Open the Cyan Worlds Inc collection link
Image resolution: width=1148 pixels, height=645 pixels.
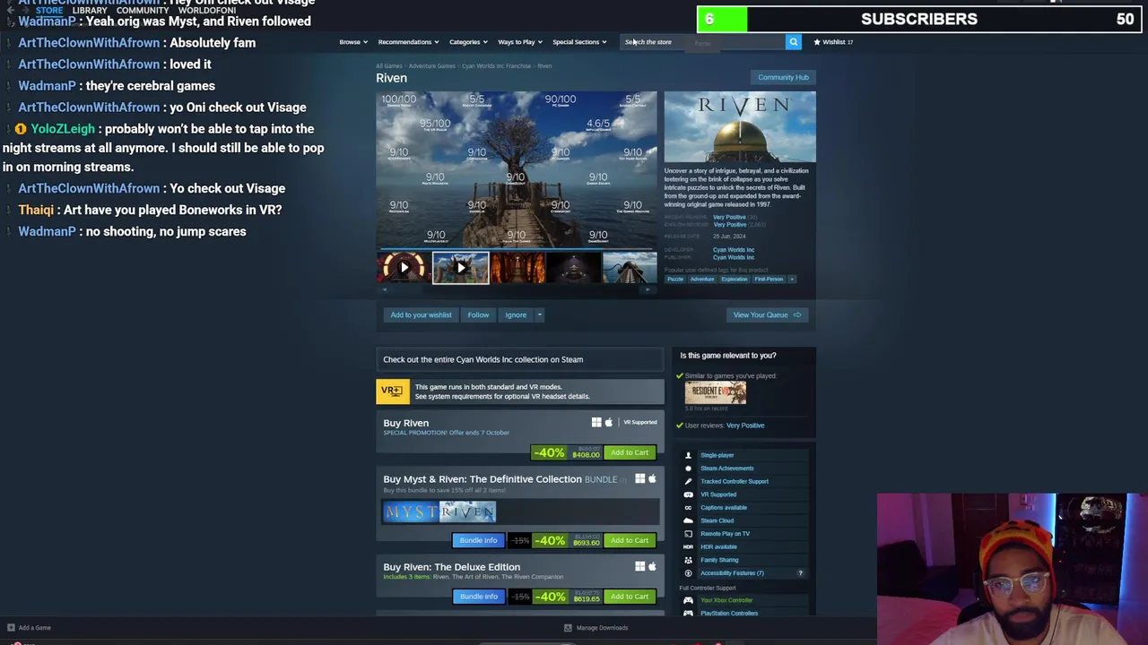[x=520, y=359]
